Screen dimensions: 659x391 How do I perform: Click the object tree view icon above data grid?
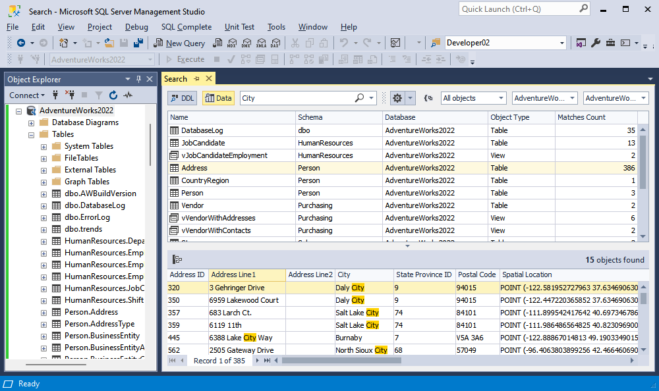(x=177, y=259)
